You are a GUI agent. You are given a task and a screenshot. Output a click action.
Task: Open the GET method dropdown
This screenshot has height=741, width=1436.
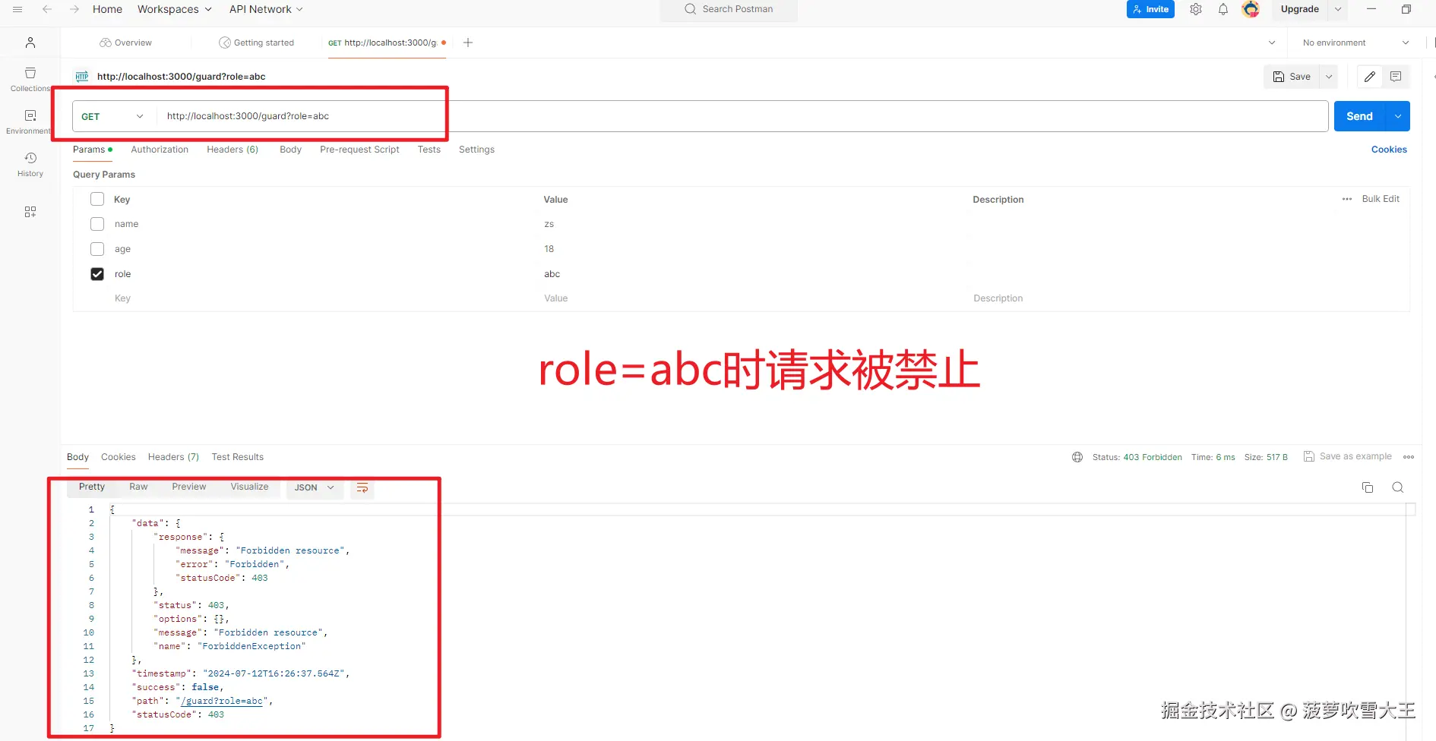coord(139,116)
